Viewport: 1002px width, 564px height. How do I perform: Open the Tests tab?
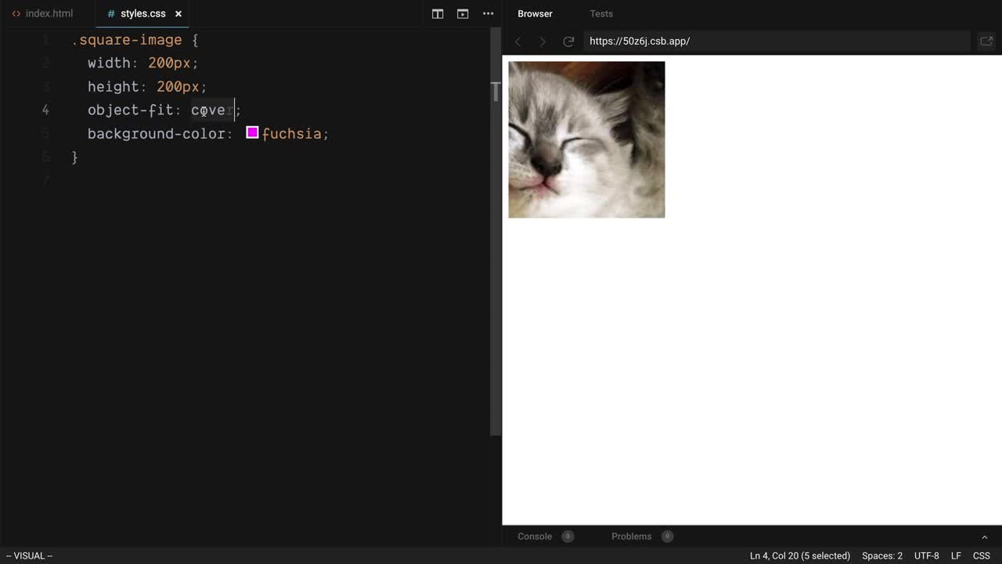600,13
